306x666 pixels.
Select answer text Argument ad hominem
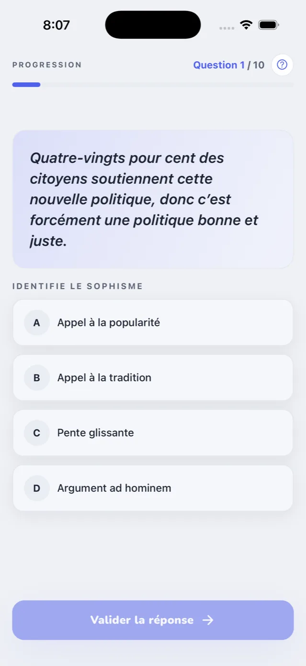114,488
